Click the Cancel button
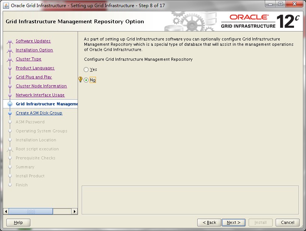 click(288, 222)
